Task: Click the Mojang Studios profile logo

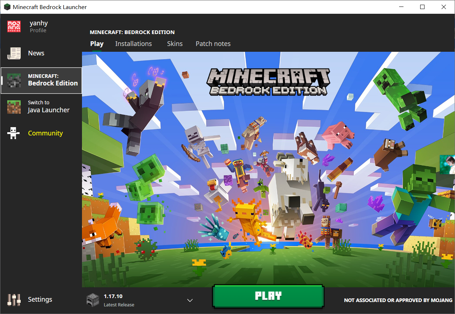Action: [x=14, y=26]
